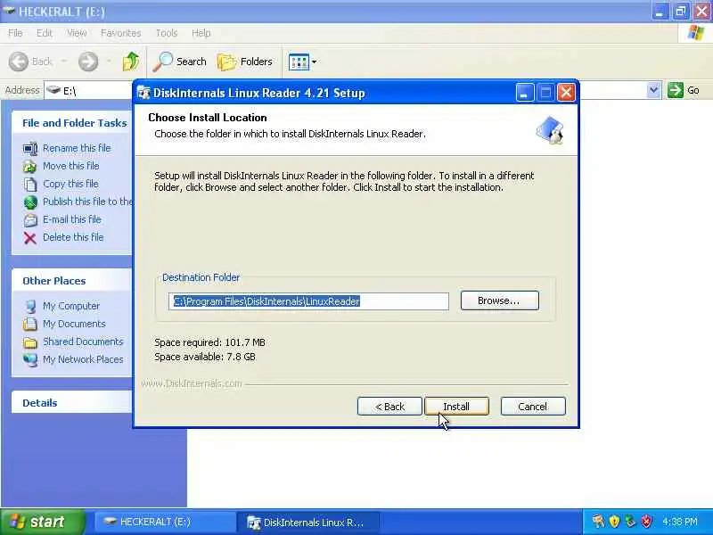Viewport: 713px width, 535px height.
Task: Click the DiskInternals penguin header icon
Action: 550,130
